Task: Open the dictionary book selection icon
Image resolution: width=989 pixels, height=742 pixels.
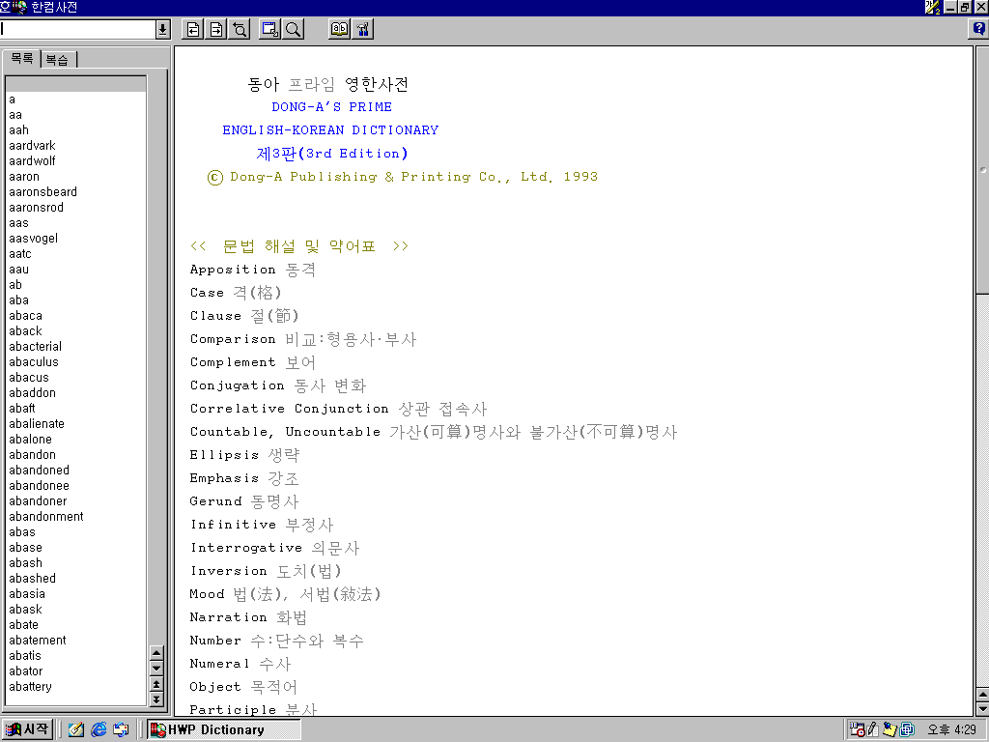Action: [339, 29]
